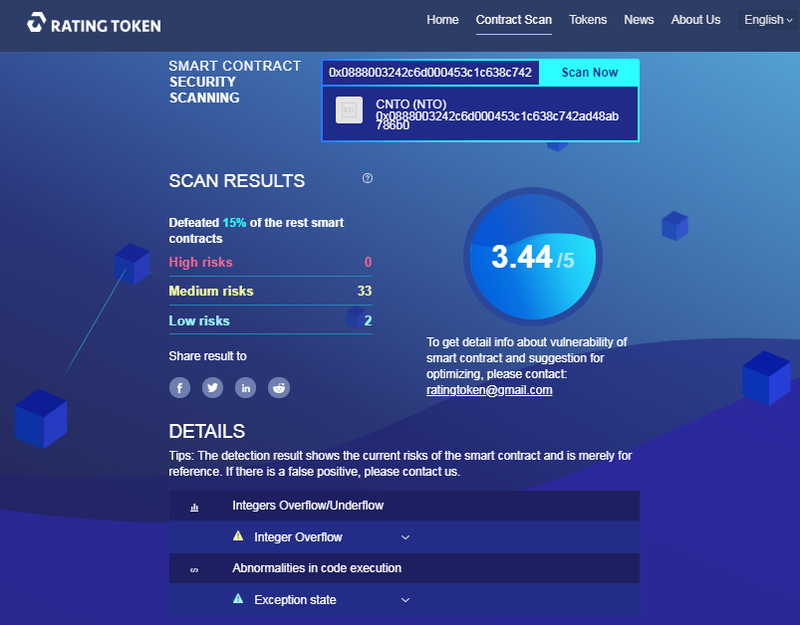Open the News page
Screen dimensions: 800x625
pyautogui.click(x=639, y=20)
